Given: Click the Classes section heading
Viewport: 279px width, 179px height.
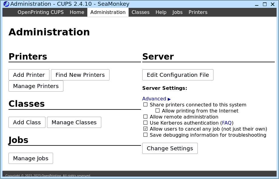Looking at the screenshot, I should pyautogui.click(x=26, y=104).
